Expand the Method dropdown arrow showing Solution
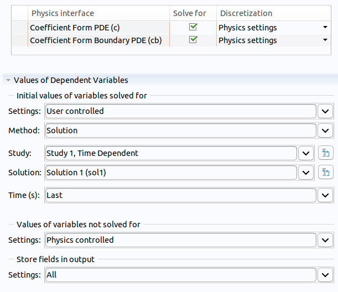338x292 pixels. [325, 131]
